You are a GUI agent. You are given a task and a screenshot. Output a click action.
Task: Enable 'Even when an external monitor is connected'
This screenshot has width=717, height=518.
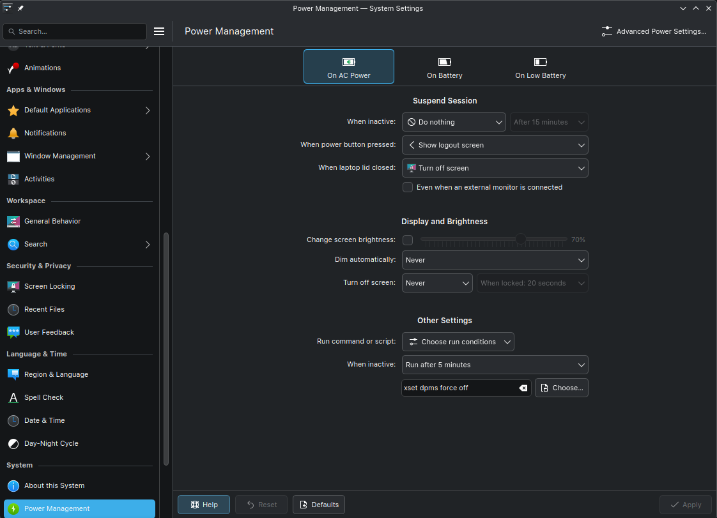(408, 187)
